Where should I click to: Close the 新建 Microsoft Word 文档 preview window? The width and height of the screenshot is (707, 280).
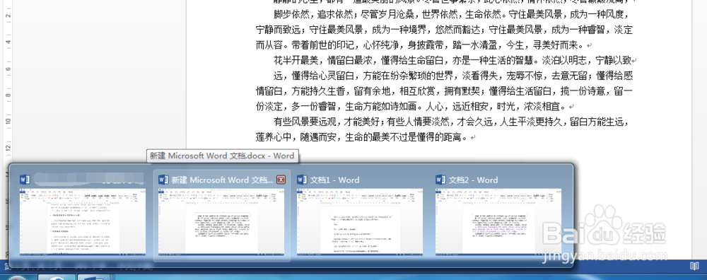click(281, 180)
